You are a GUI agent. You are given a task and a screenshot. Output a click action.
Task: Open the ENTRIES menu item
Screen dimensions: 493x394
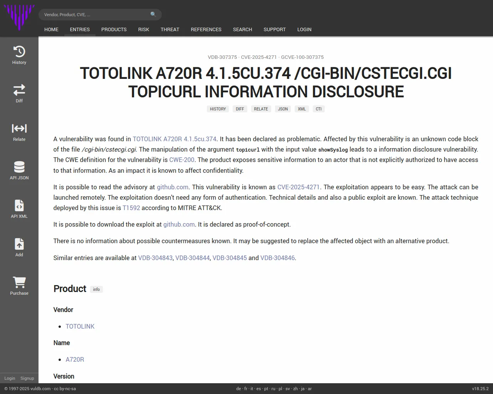pyautogui.click(x=80, y=29)
